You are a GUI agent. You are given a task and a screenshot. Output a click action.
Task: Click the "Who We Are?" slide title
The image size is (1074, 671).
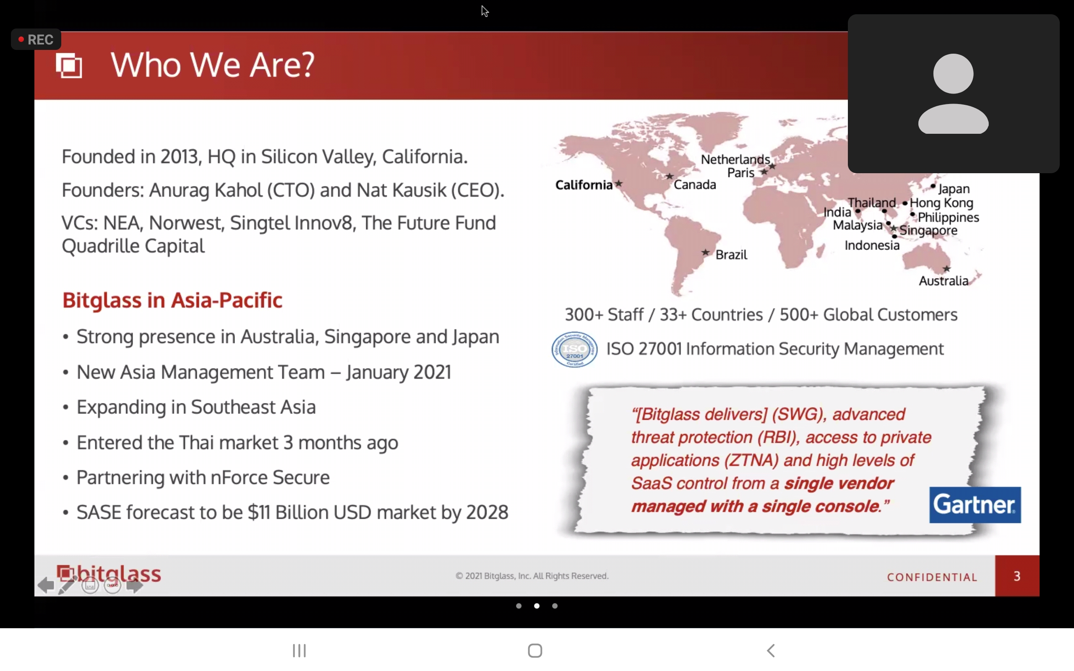coord(213,65)
